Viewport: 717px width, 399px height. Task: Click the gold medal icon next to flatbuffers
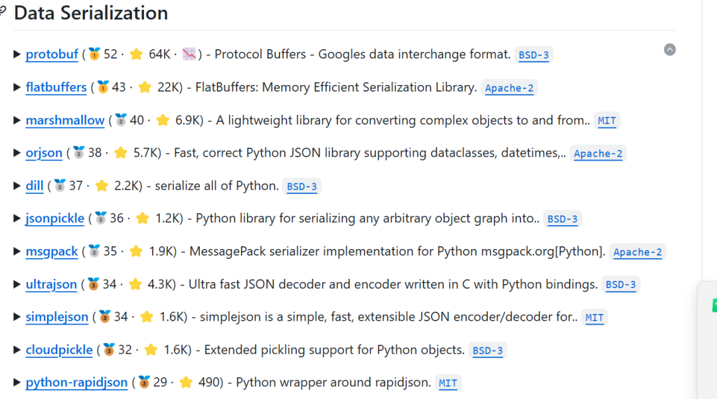(103, 87)
